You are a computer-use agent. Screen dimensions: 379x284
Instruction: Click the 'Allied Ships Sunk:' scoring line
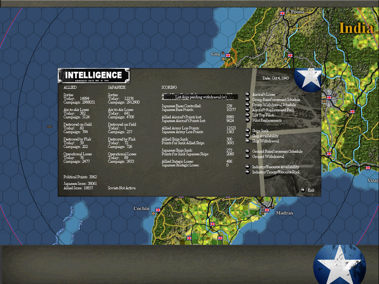[x=175, y=139]
